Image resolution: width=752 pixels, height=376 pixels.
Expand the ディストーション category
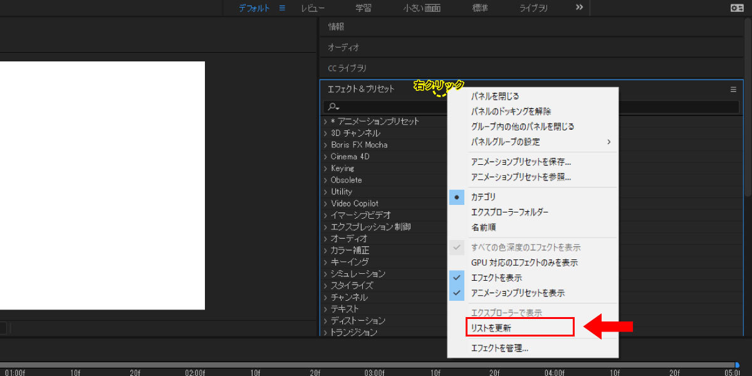click(326, 321)
